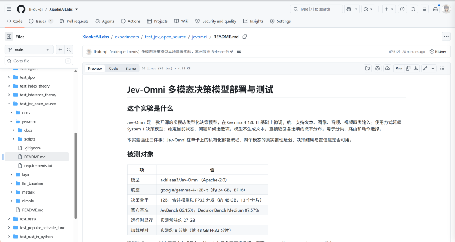Image resolution: width=455 pixels, height=242 pixels.
Task: Open the repositories icon in header
Action: coord(424,9)
